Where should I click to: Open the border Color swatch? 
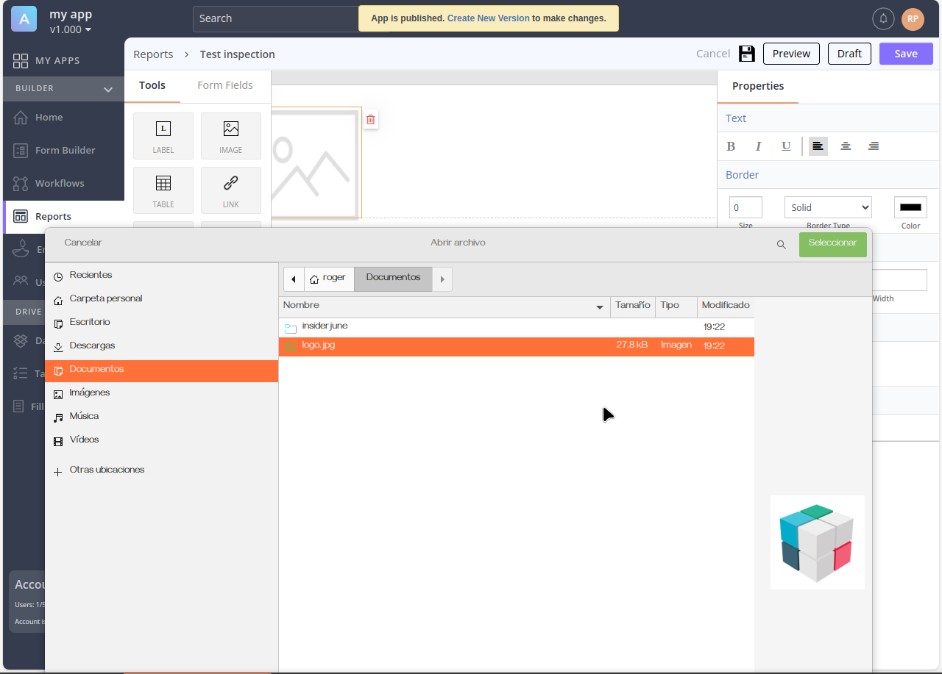pos(910,207)
